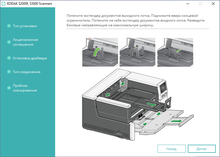Screen dimensions: 220x157
Task: Open third thumbnail showing folded end stop
Action: (175, 52)
